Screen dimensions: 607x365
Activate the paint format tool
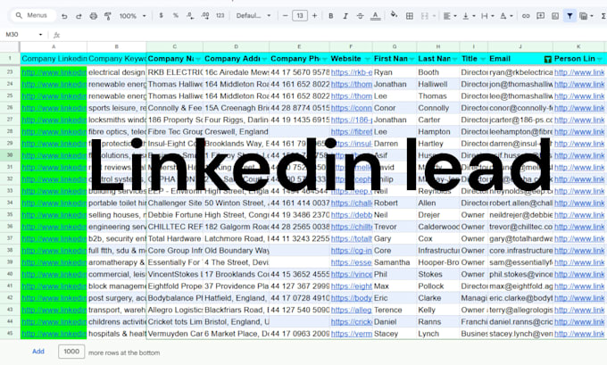(108, 16)
